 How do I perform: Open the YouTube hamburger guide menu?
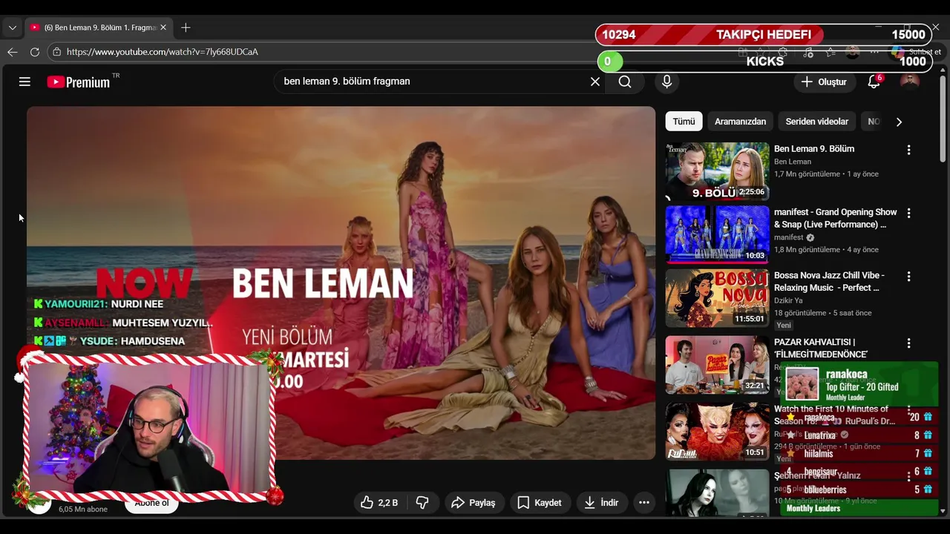tap(24, 82)
